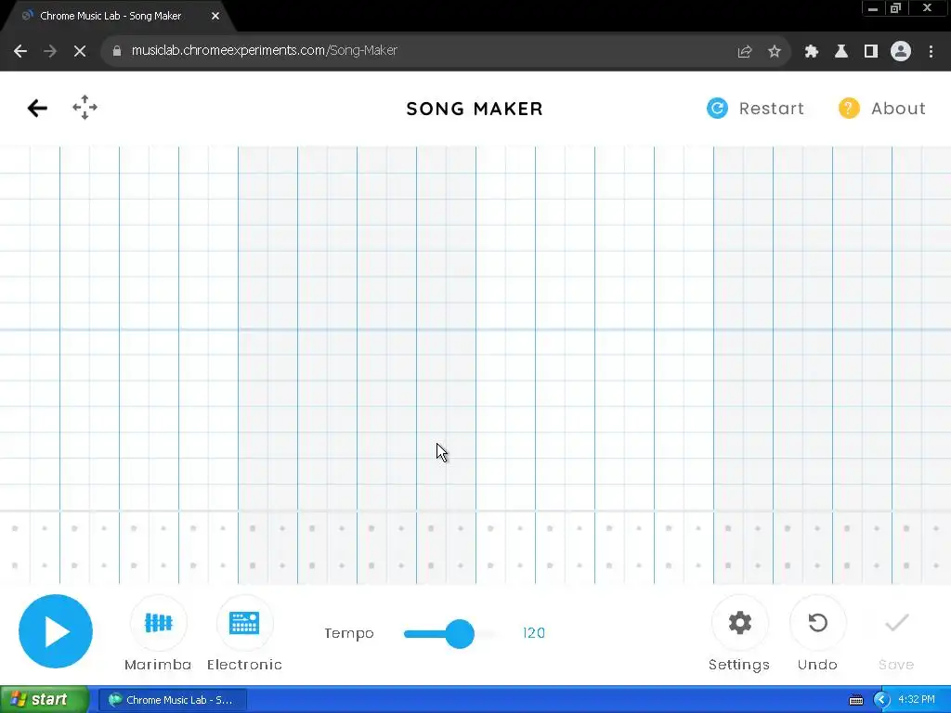Open the About help page
The height and width of the screenshot is (713, 951).
point(882,109)
